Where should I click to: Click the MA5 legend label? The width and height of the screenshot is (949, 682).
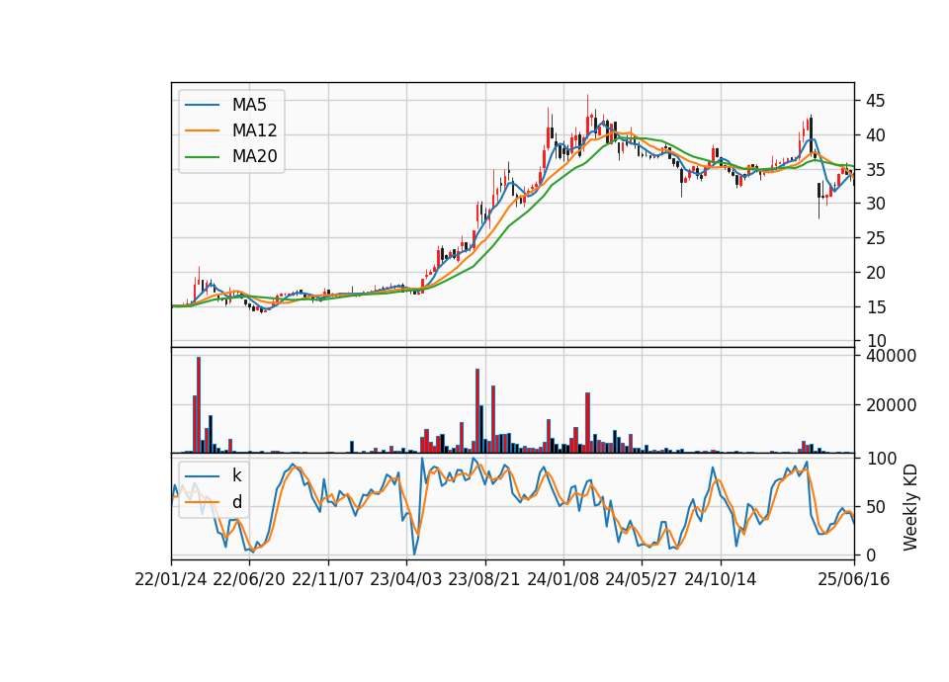249,105
